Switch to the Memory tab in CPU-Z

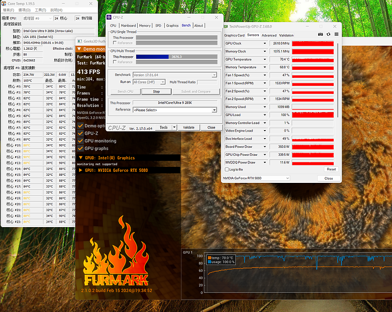(145, 26)
